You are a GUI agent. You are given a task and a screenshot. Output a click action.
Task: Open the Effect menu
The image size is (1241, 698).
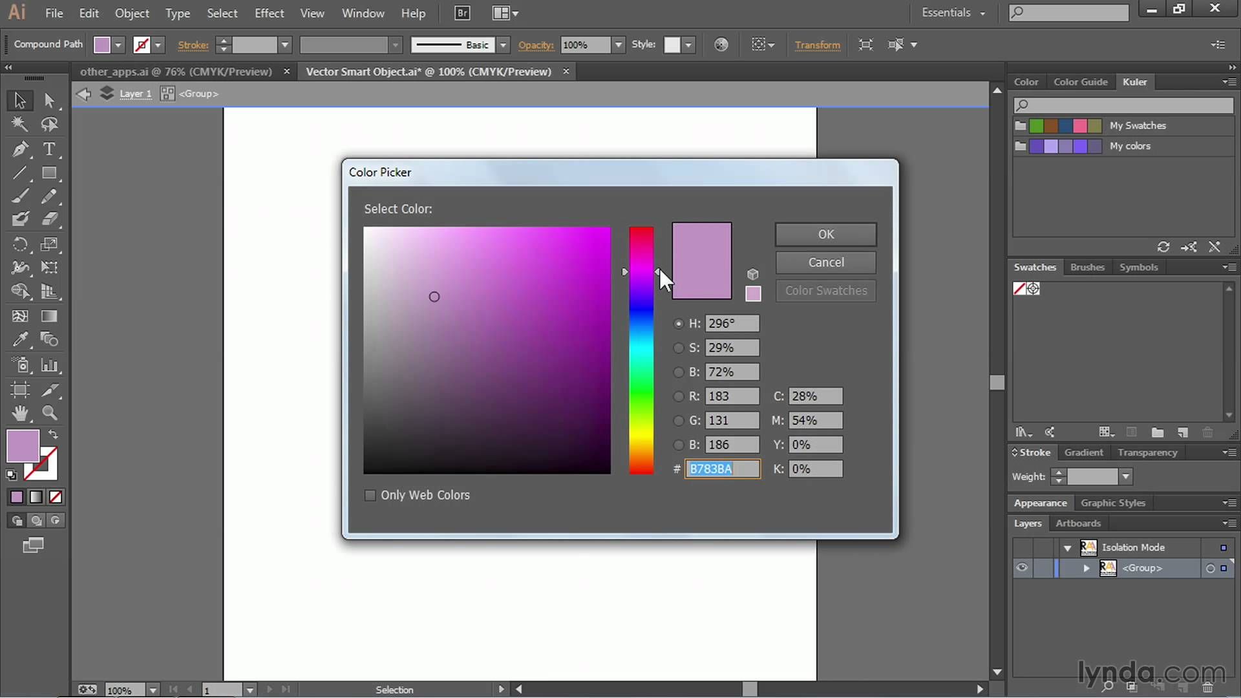click(269, 13)
